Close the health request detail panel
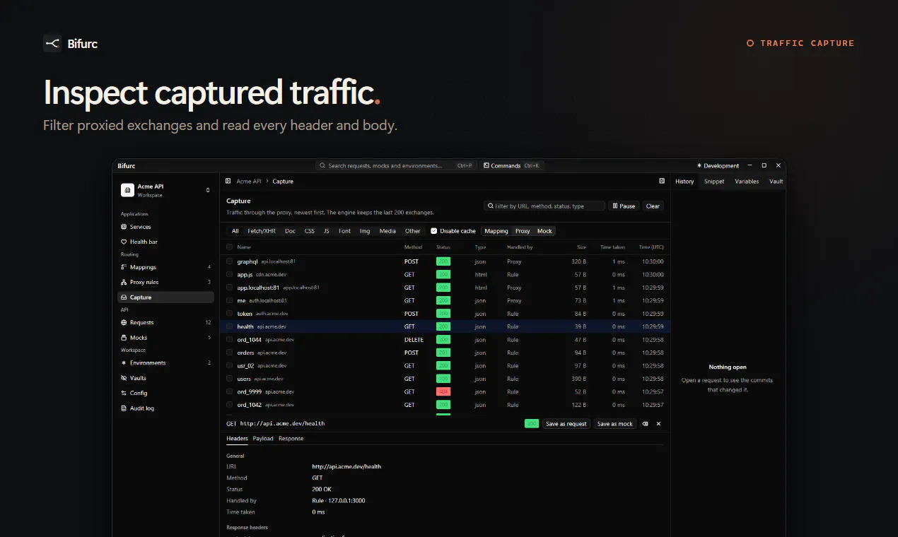Image resolution: width=898 pixels, height=537 pixels. tap(658, 424)
